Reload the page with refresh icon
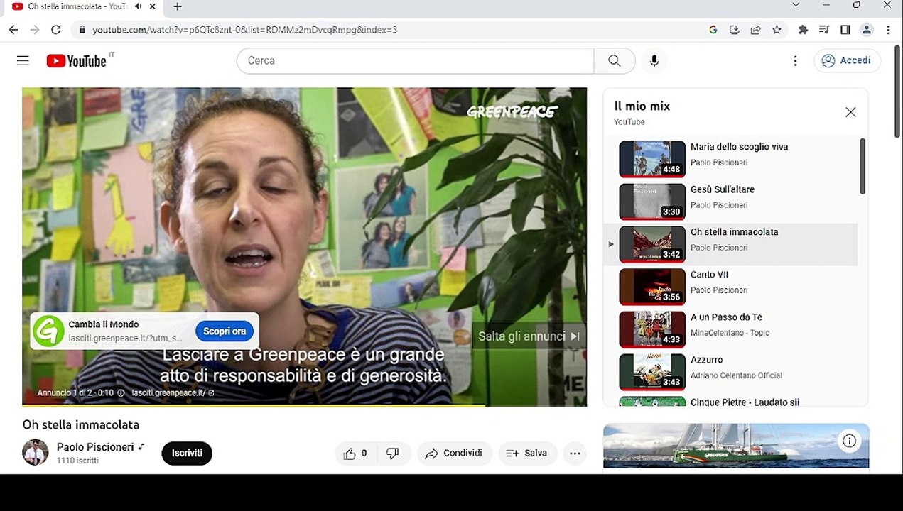 pos(56,30)
